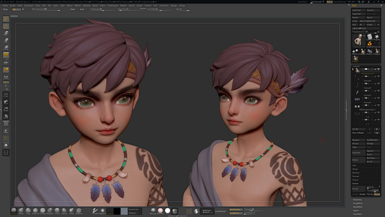Pick the black secondary color swatch
The image size is (385, 217).
(117, 211)
